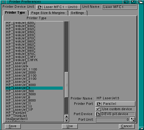Select HP_DeskJet_970C in the list
The width and height of the screenshot is (144, 130).
point(34,54)
